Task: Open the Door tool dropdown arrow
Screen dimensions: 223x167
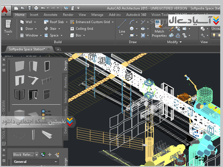Action: pos(35,29)
